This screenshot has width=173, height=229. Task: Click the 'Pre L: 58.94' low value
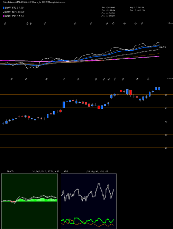(108, 13)
